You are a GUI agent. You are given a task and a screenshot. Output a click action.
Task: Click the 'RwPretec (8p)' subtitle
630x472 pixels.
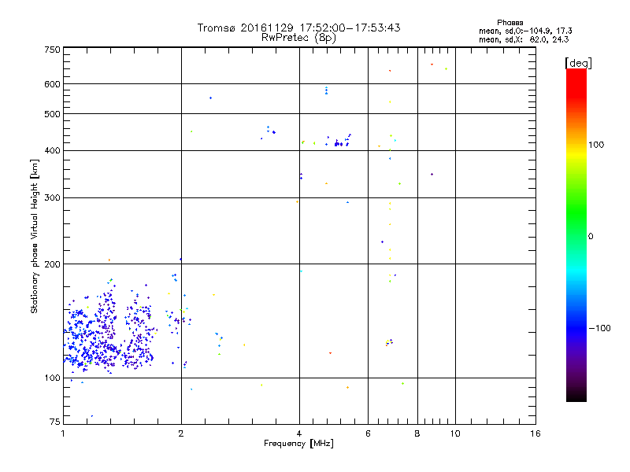coord(298,38)
